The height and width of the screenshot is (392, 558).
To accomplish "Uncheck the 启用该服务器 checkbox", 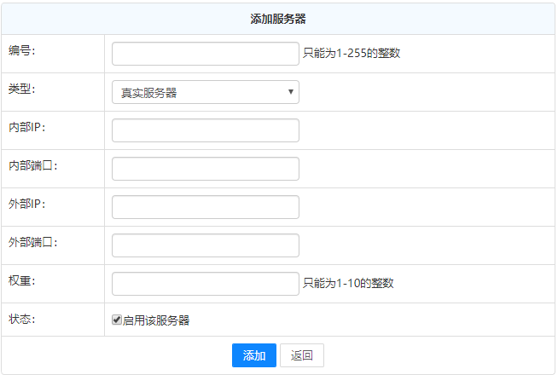I will coord(117,320).
